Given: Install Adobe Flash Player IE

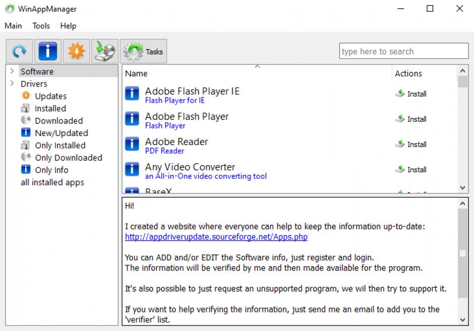Looking at the screenshot, I should [x=411, y=94].
